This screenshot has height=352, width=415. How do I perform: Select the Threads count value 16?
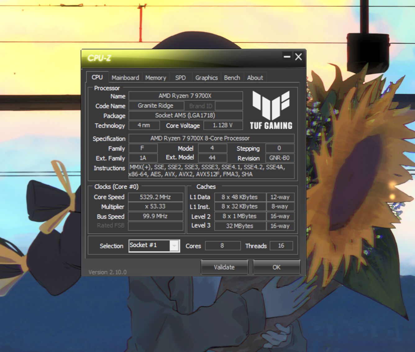(x=281, y=246)
